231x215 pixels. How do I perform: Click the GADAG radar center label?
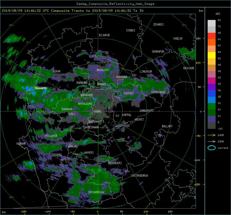(x=98, y=111)
